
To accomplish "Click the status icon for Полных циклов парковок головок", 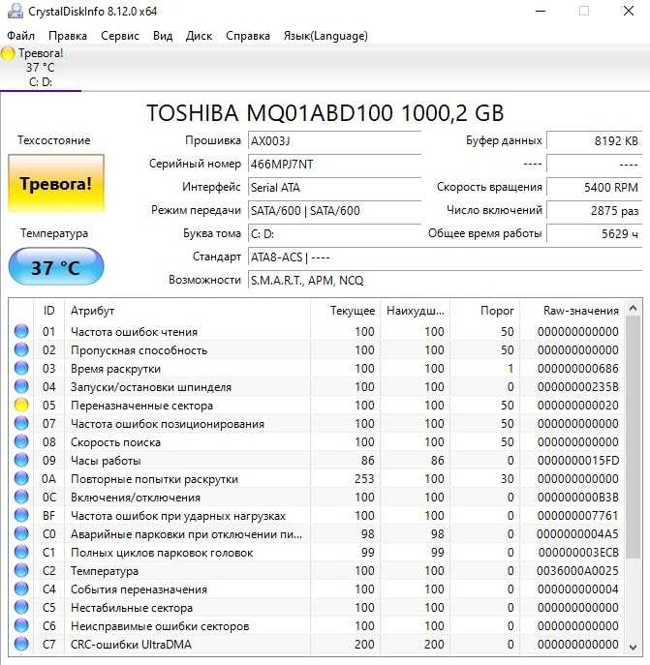I will click(x=21, y=552).
